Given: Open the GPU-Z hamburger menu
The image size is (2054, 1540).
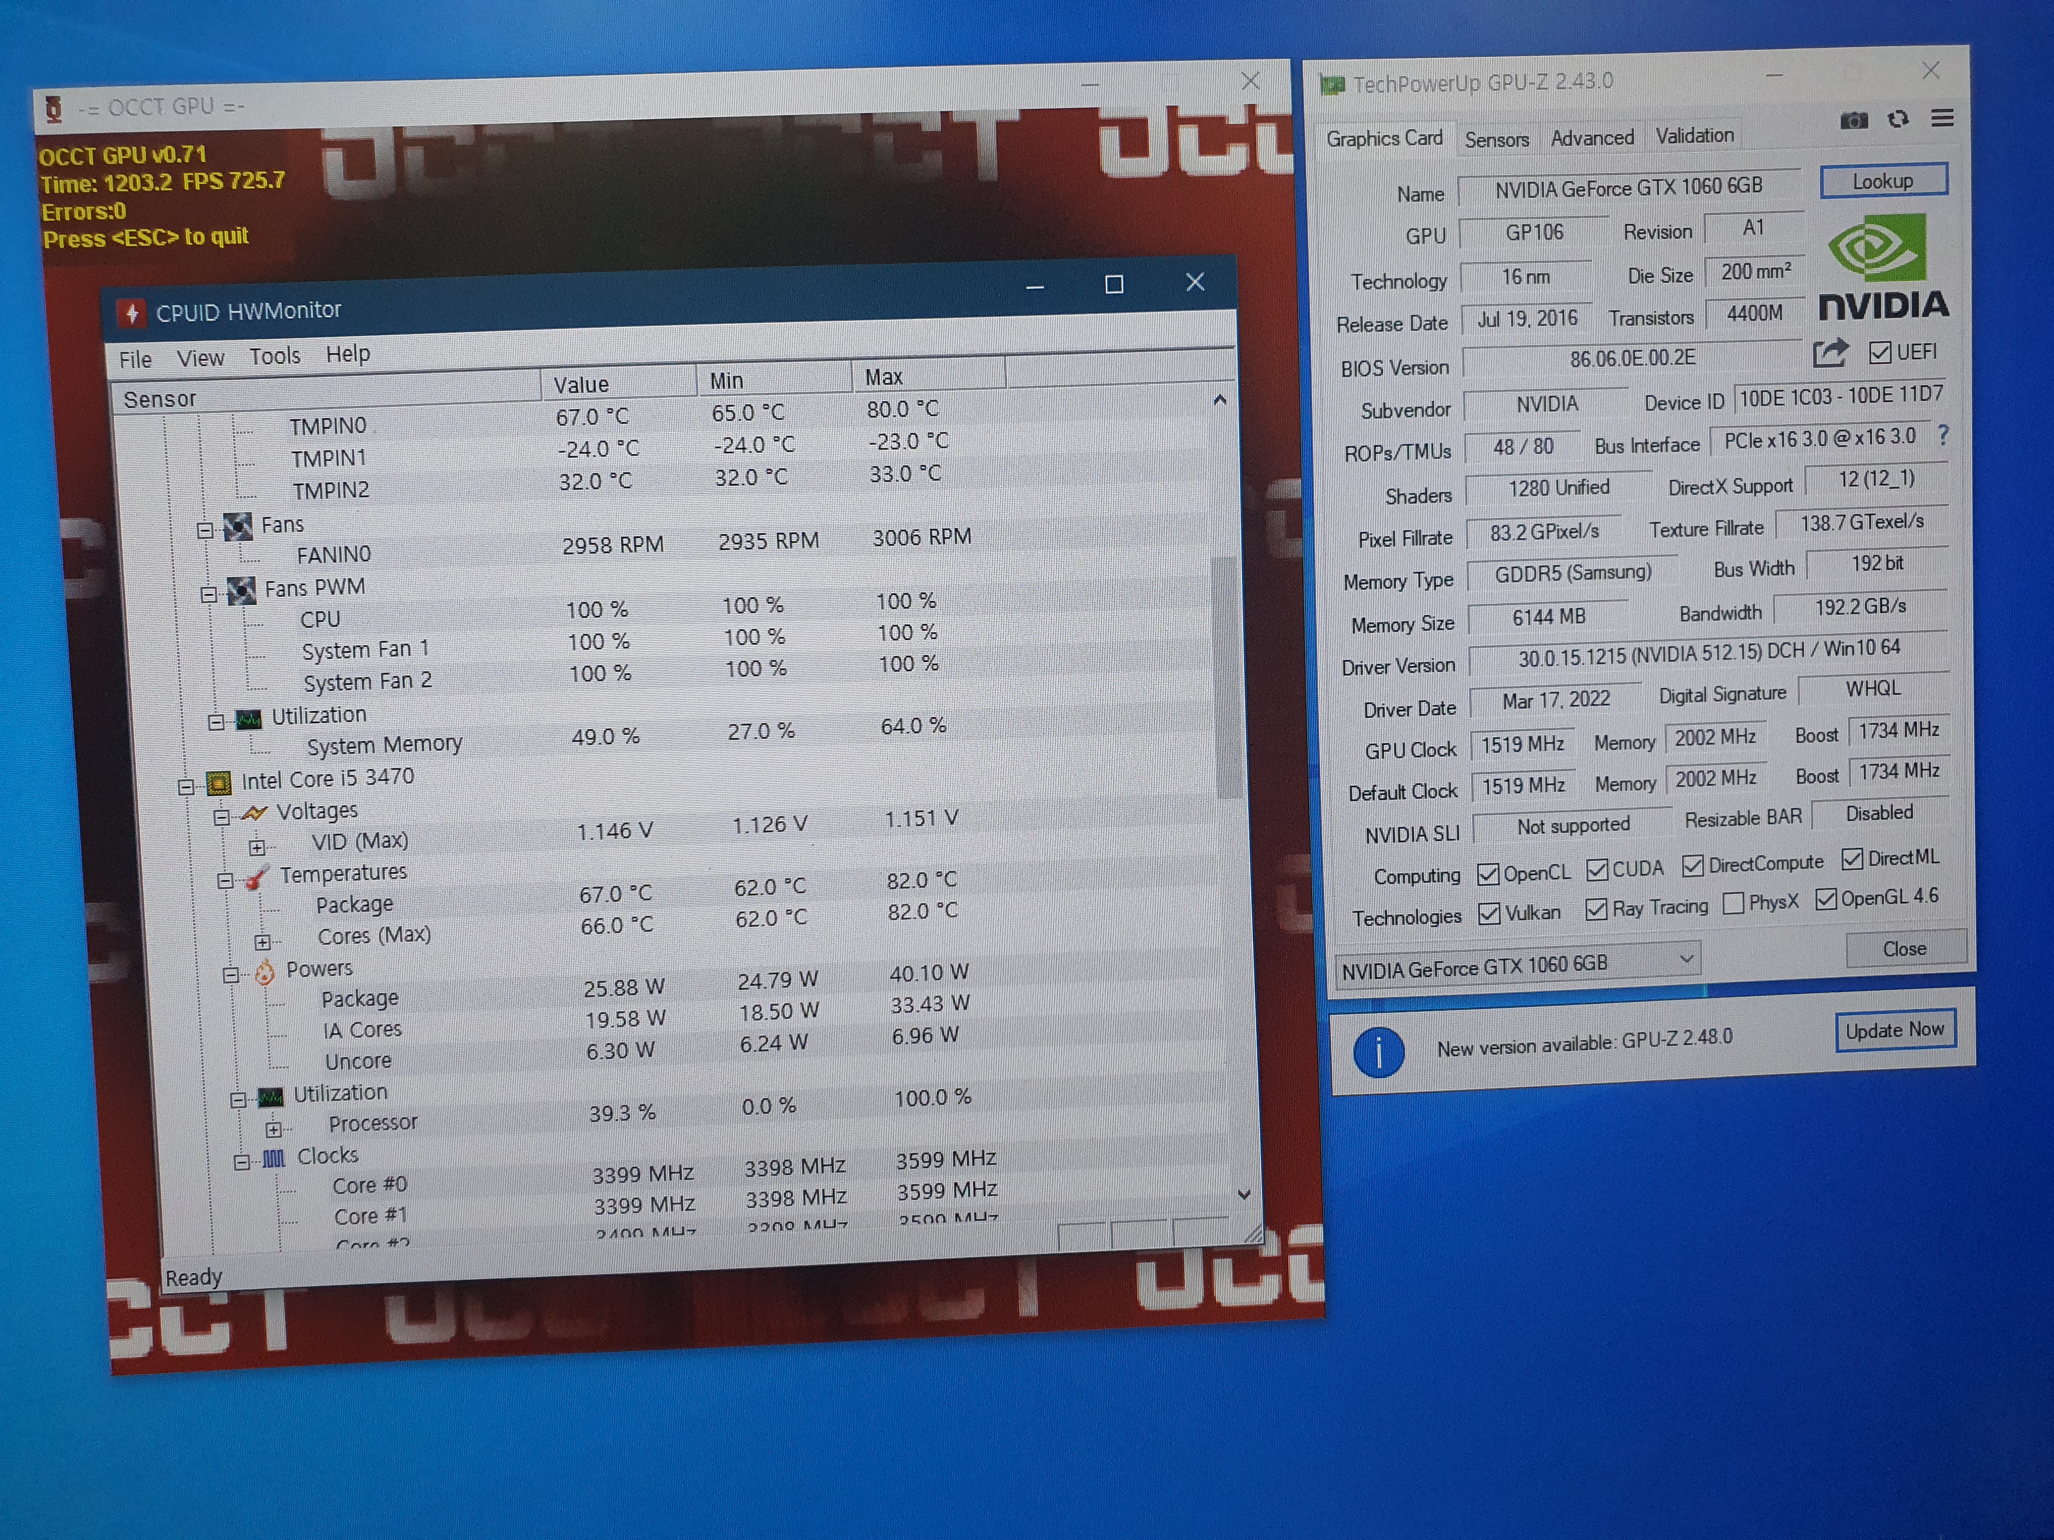Looking at the screenshot, I should [x=1941, y=118].
